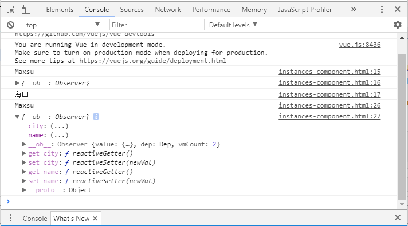
Task: Expand the get city reactiveGetter entry
Action: point(24,153)
